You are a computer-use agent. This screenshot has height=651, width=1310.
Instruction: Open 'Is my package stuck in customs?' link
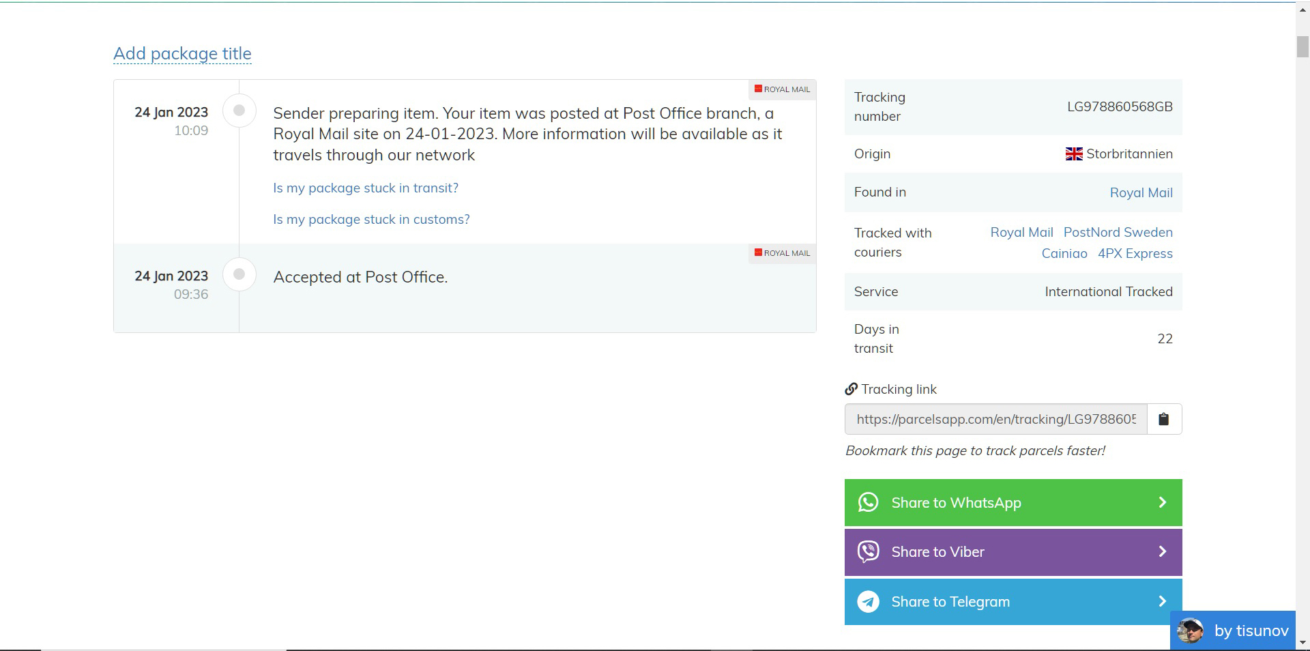point(371,220)
